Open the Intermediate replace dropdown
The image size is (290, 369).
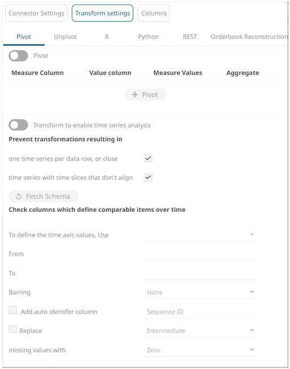200,331
